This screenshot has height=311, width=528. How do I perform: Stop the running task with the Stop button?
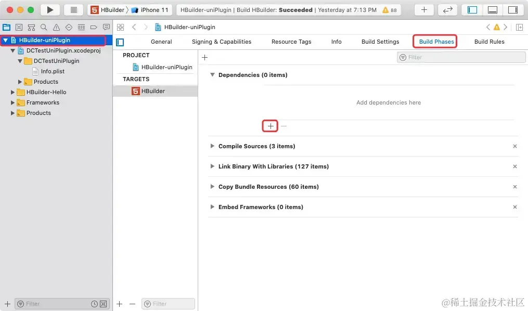click(x=73, y=10)
